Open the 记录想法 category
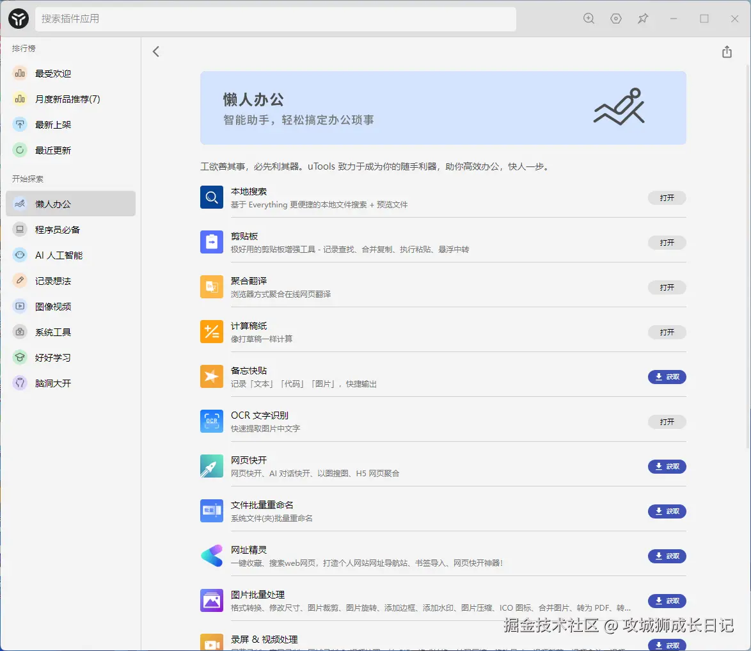The image size is (751, 651). [71, 281]
